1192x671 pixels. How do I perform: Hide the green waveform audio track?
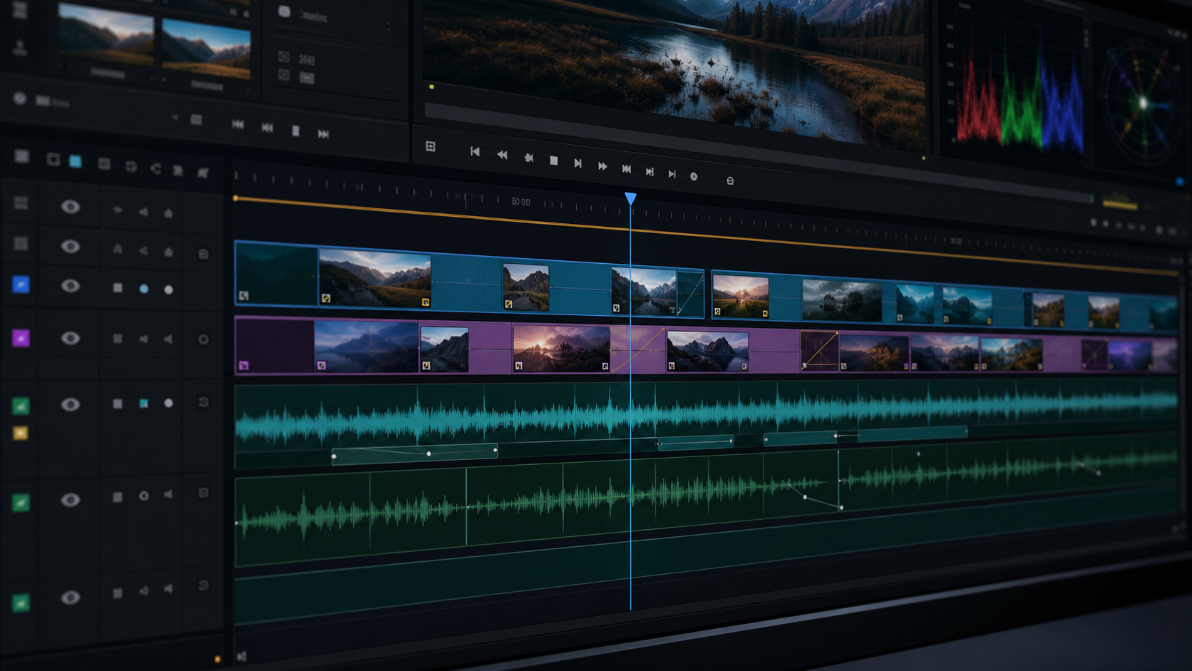click(70, 500)
